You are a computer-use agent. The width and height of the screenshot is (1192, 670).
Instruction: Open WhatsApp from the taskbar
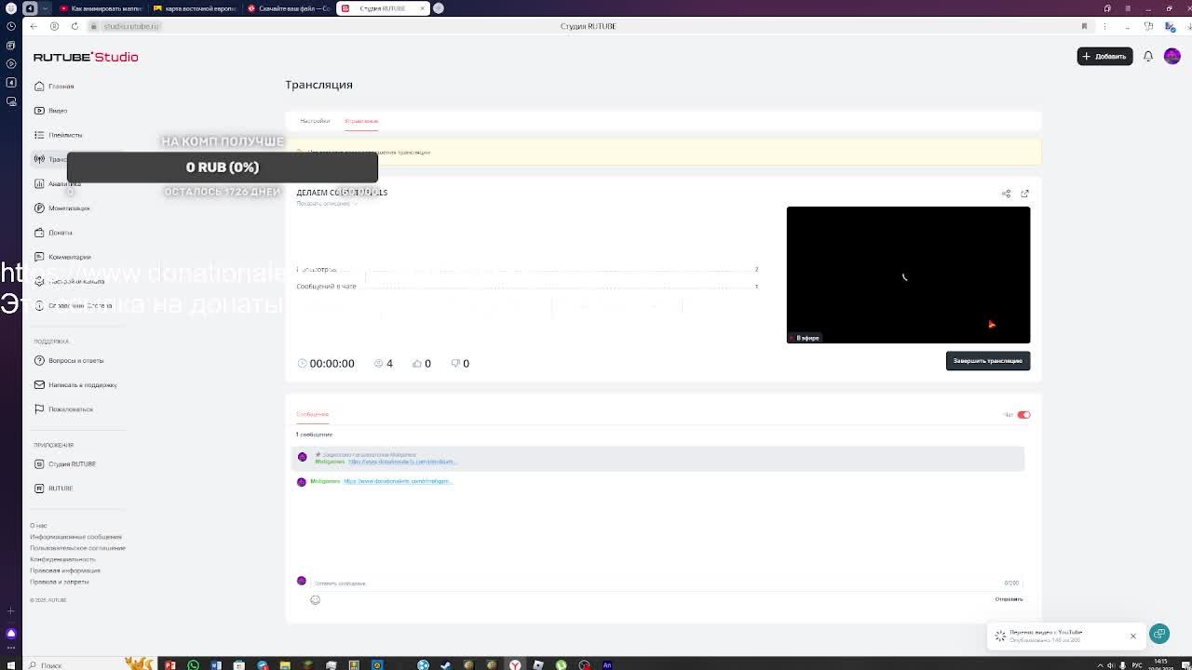tap(194, 664)
